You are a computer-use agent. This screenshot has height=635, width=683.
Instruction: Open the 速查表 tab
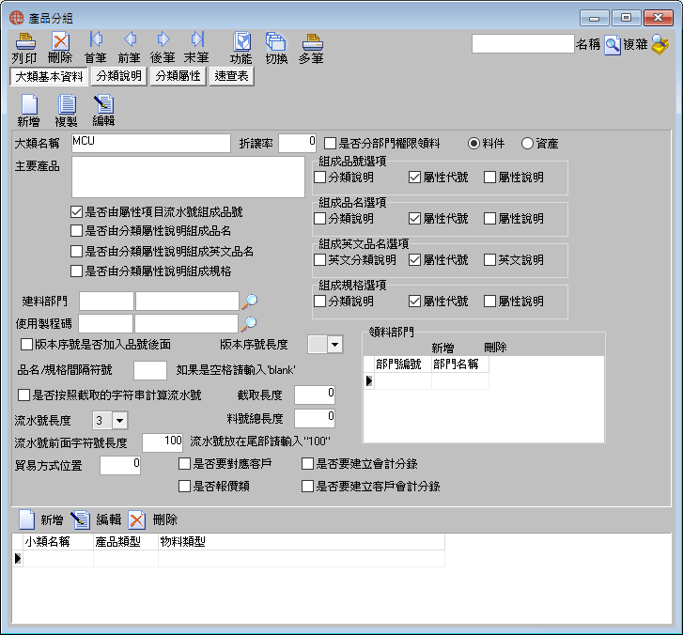click(232, 76)
